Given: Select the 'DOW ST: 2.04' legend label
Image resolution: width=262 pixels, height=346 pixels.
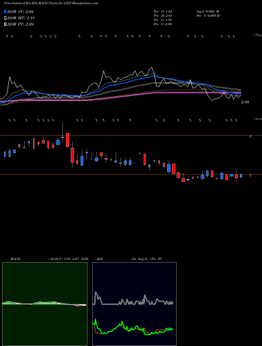Looking at the screenshot, I should pos(20,12).
